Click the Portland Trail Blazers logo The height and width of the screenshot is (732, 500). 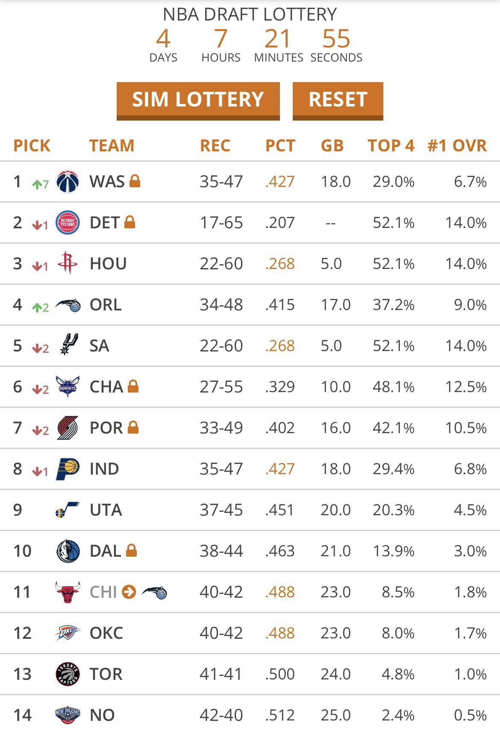click(x=68, y=428)
